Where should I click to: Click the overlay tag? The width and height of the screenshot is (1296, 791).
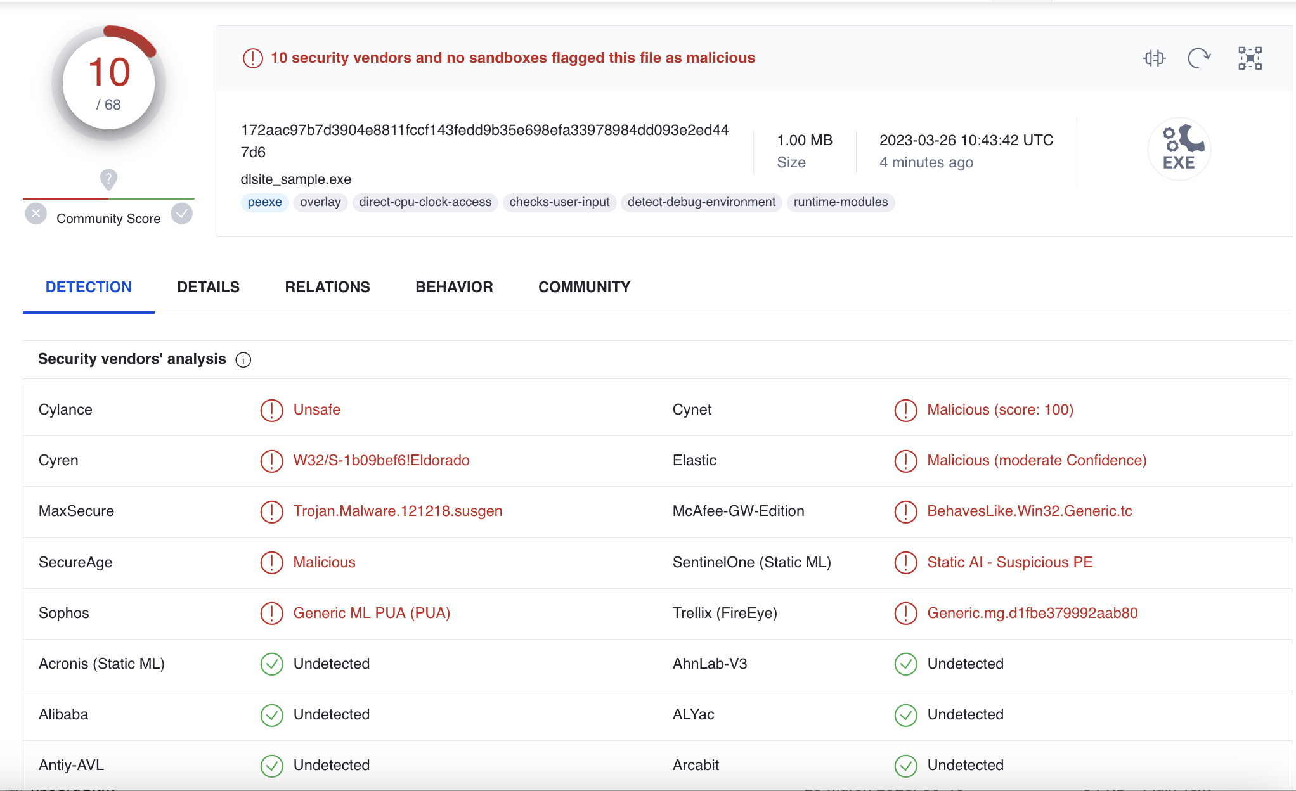[x=320, y=202]
